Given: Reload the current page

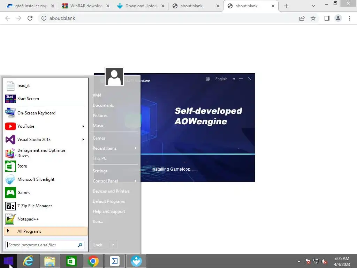Looking at the screenshot, I should point(30,18).
